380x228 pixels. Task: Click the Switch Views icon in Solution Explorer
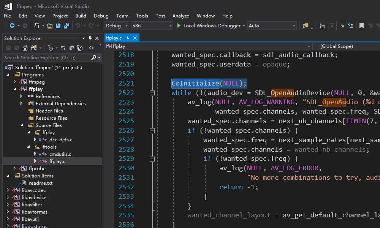pos(34,48)
